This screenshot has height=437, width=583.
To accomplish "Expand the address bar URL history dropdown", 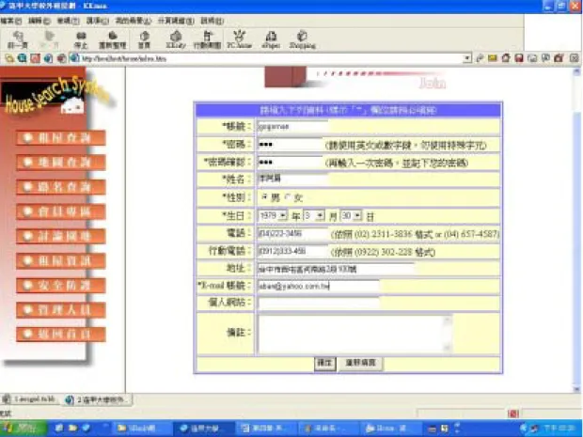I will (x=467, y=58).
